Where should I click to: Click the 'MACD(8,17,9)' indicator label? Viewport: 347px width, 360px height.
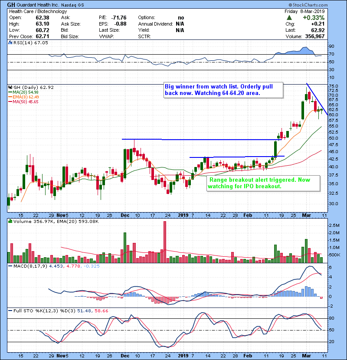(30, 266)
